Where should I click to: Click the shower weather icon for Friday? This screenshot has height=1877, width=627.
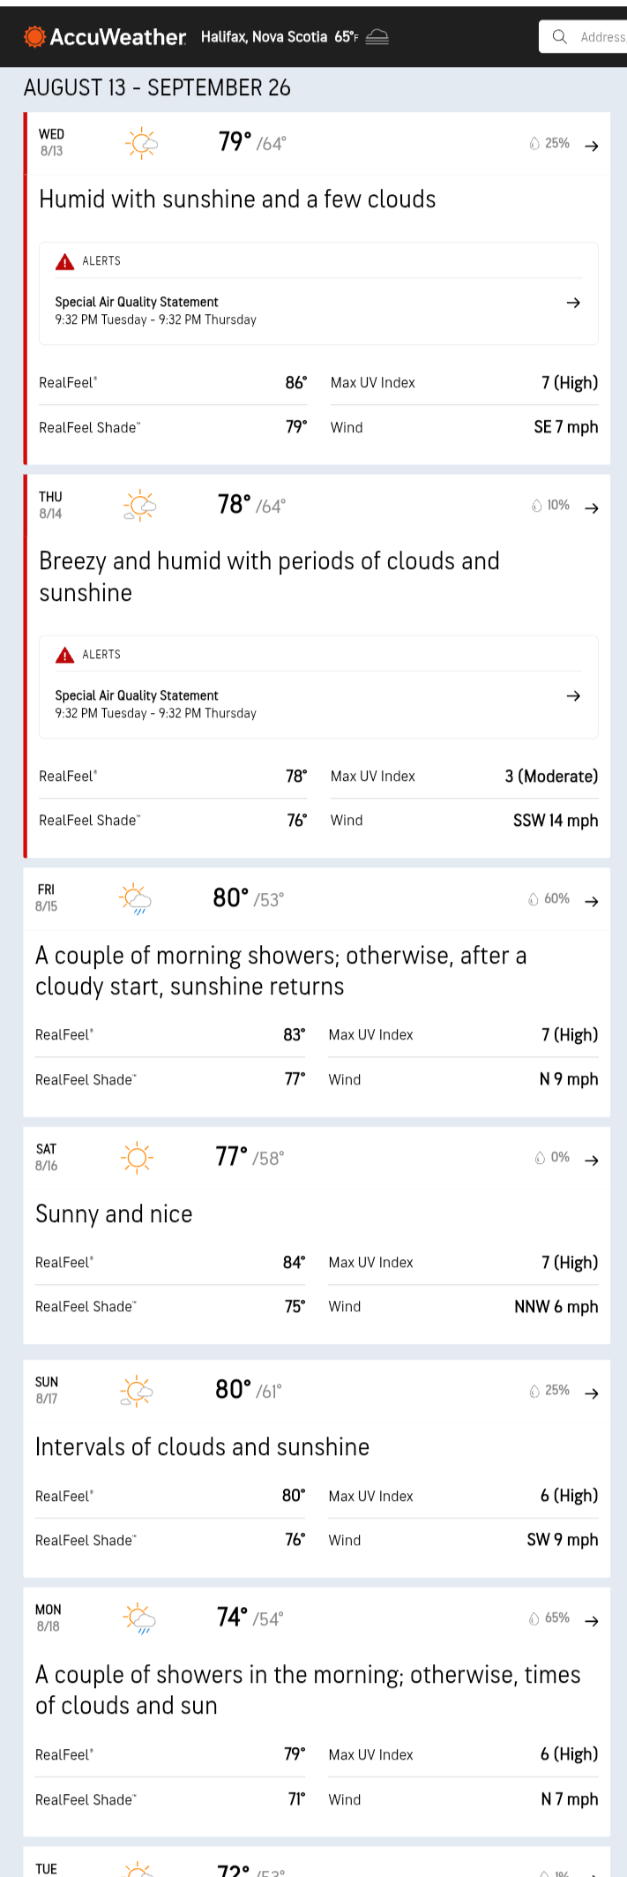[136, 899]
